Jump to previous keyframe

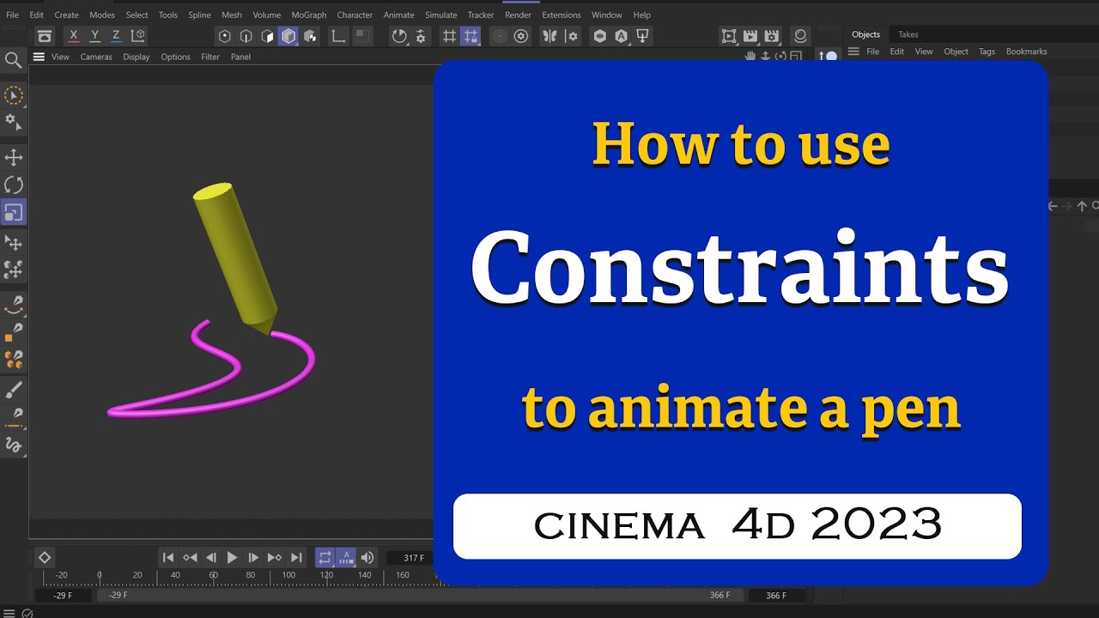pos(190,557)
